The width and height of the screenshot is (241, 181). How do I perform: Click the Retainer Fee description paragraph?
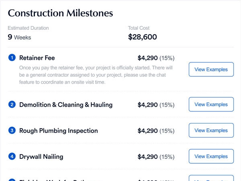[92, 75]
